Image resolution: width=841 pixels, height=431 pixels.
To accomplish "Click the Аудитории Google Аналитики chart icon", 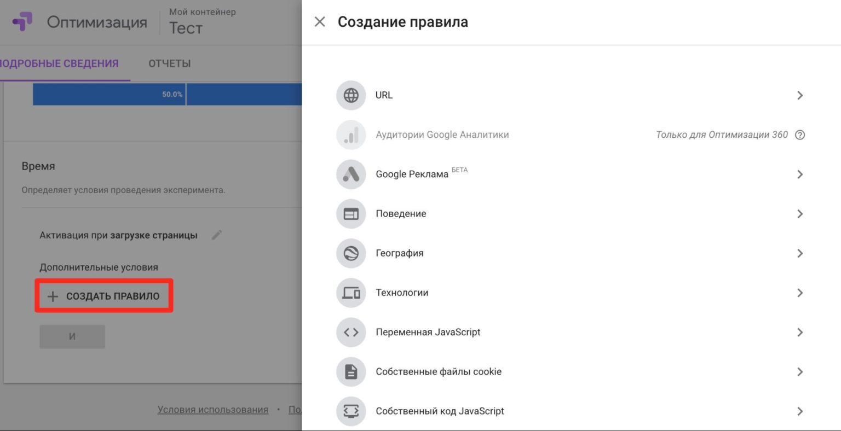I will [351, 135].
